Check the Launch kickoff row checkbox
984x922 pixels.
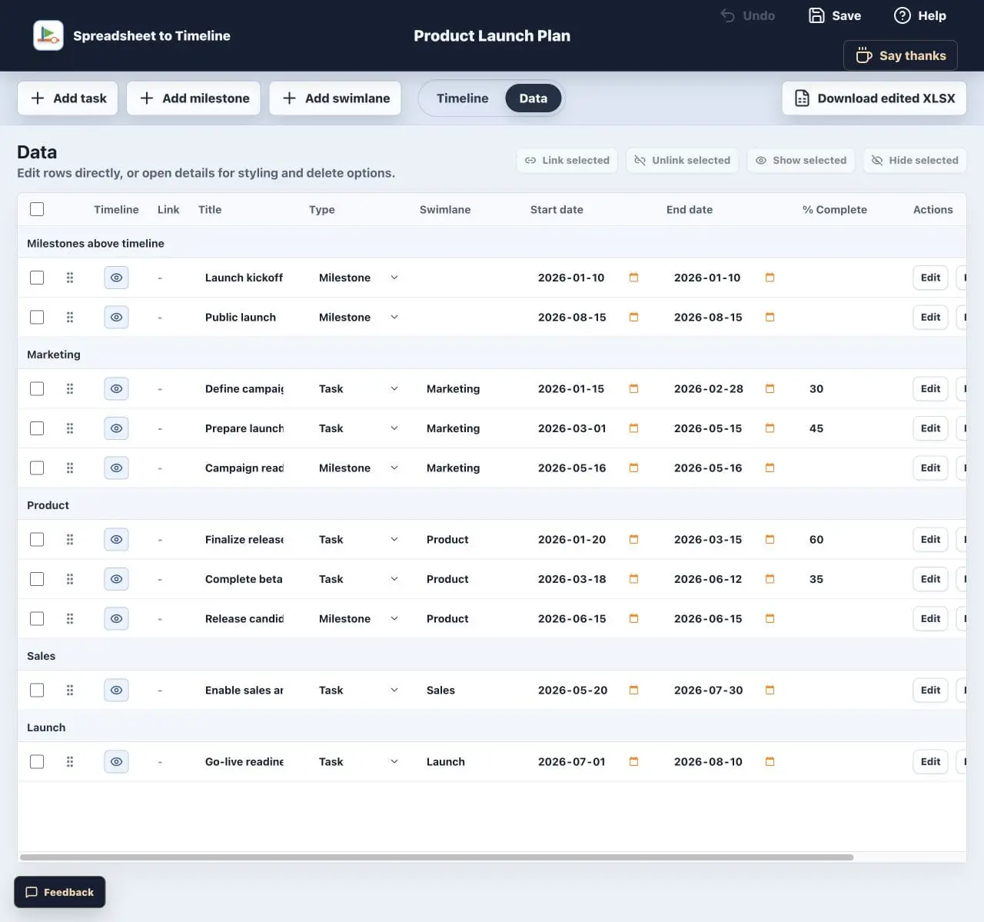pos(37,278)
